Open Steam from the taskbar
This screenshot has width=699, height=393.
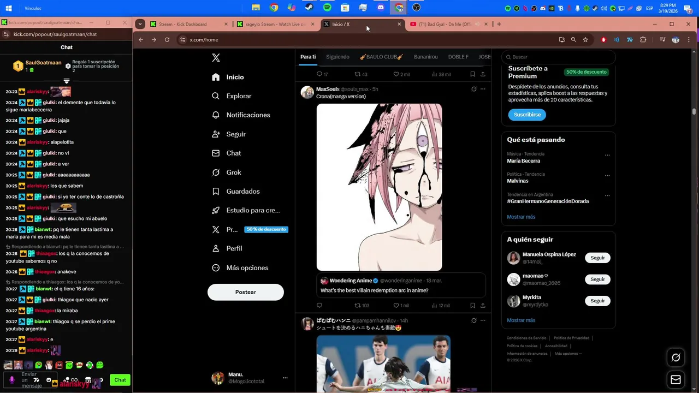tap(309, 8)
